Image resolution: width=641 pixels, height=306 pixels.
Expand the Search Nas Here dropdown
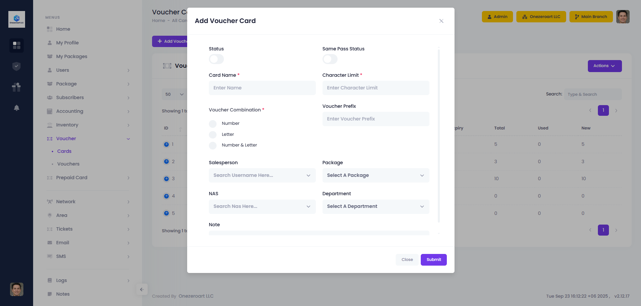click(x=262, y=207)
